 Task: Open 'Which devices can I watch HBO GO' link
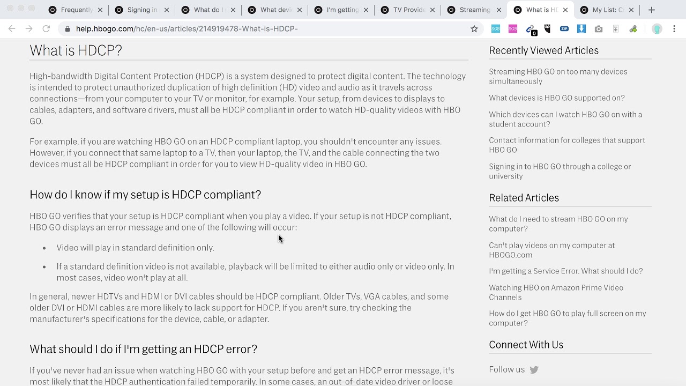pyautogui.click(x=565, y=119)
